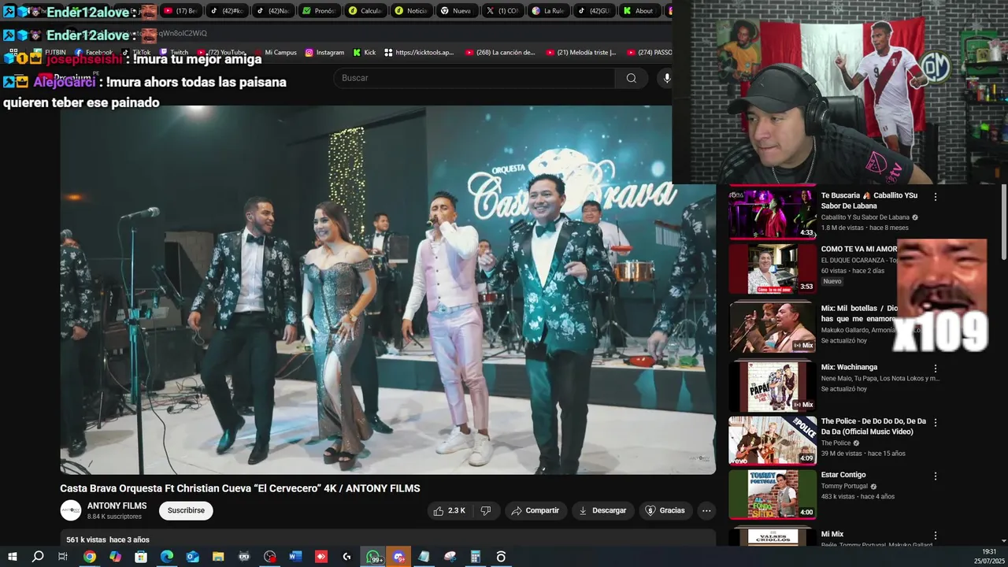
Task: Open The Police video thumbnail
Action: tap(773, 440)
